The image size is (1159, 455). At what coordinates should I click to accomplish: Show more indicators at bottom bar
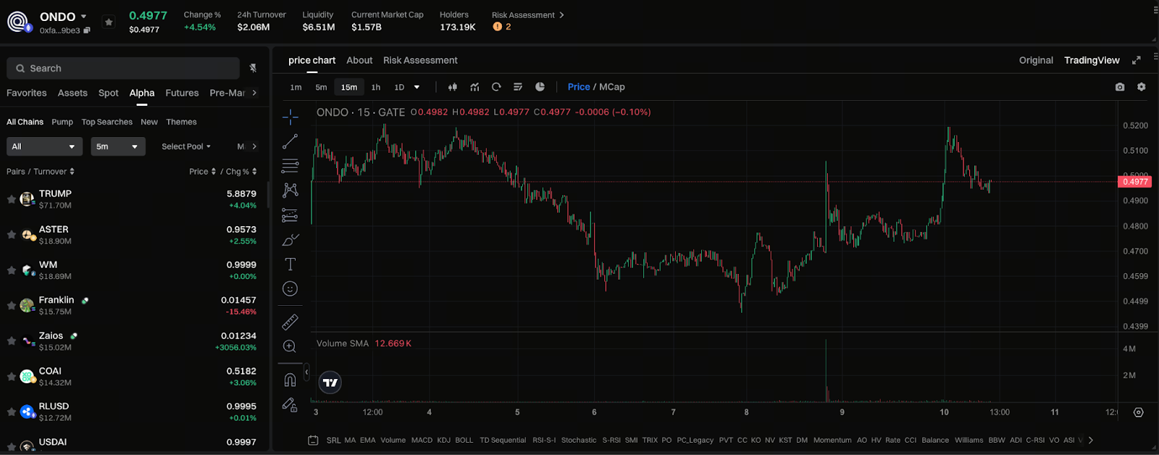[1091, 440]
